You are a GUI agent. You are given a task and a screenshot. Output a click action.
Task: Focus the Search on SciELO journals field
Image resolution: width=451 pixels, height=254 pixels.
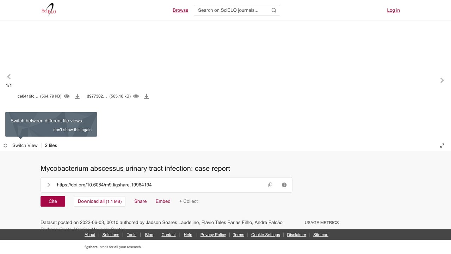pyautogui.click(x=233, y=10)
